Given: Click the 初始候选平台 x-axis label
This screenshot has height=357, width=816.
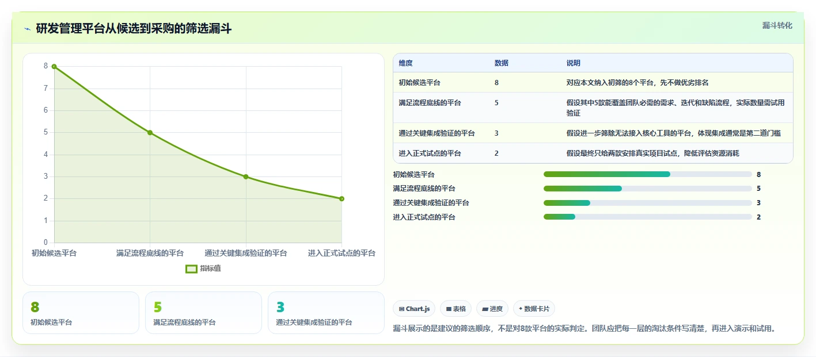Looking at the screenshot, I should click(54, 253).
